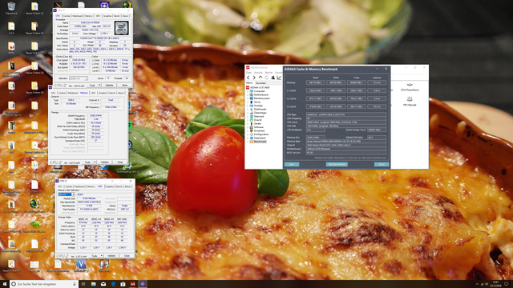Open the Windows Start menu
This screenshot has width=513, height=288.
coord(5,284)
